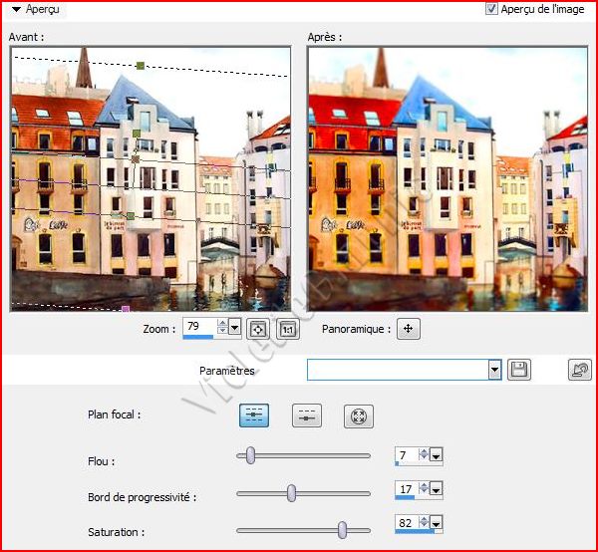Click the fit-to-window zoom icon

258,328
